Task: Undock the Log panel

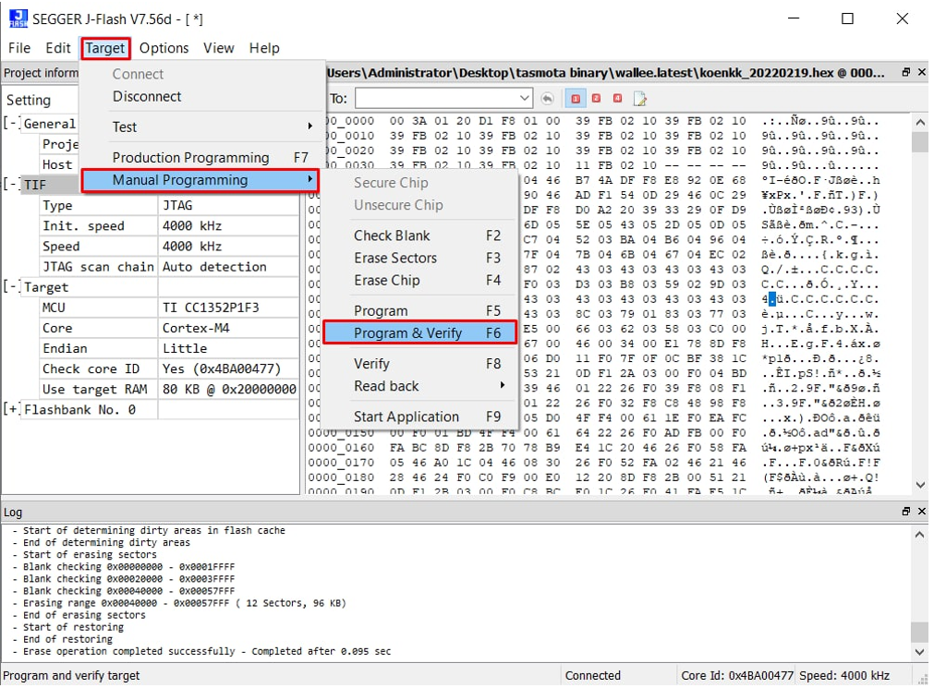Action: (906, 511)
